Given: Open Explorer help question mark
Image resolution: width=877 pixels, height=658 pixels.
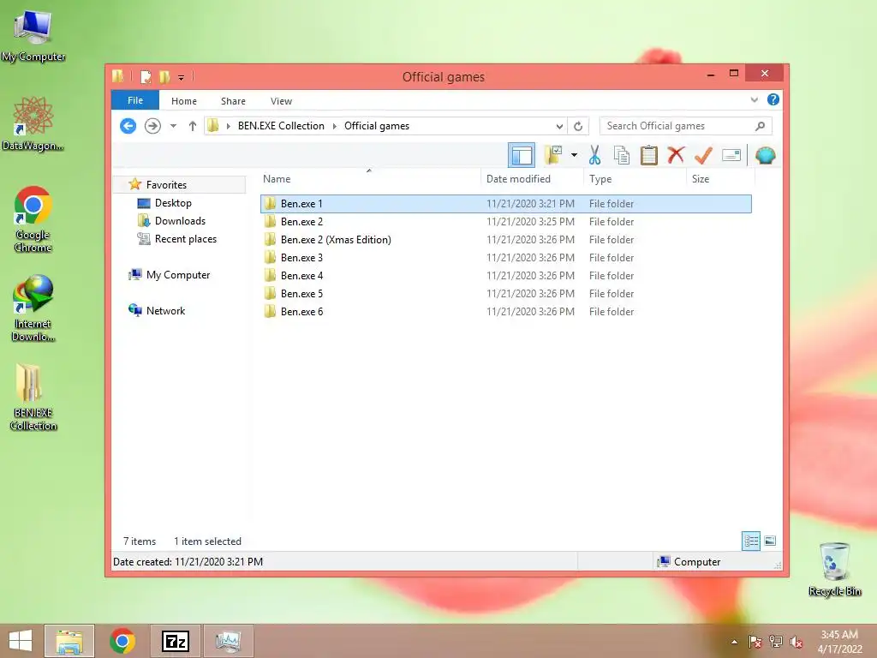Looking at the screenshot, I should click(x=773, y=99).
